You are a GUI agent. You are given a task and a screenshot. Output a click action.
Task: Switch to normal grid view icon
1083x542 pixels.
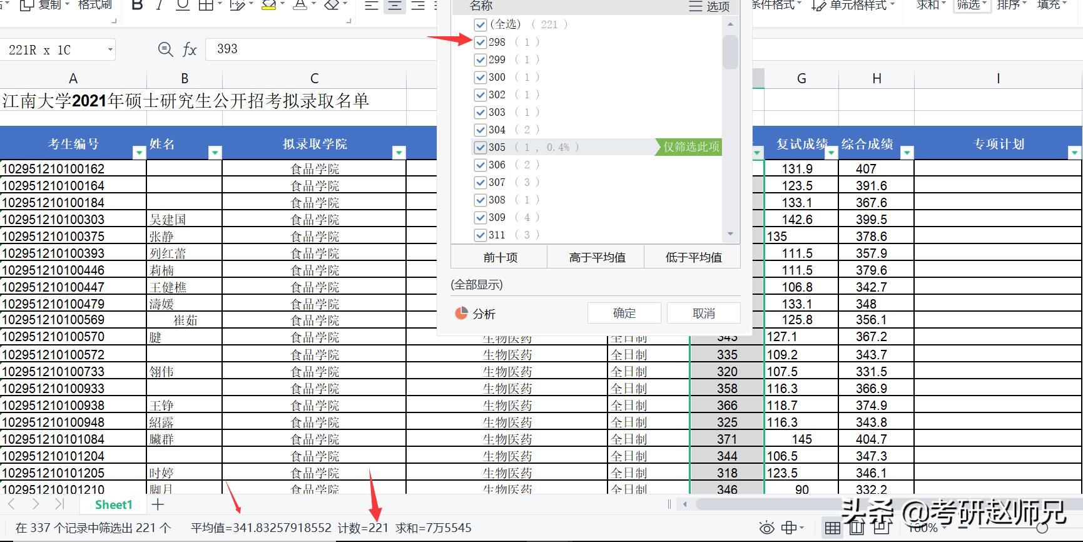click(833, 529)
